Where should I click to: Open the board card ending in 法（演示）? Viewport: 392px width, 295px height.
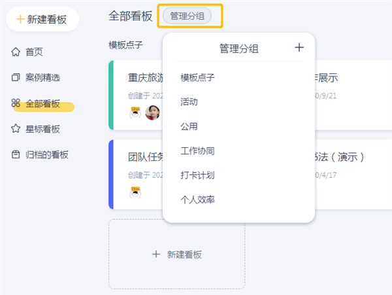click(x=353, y=175)
